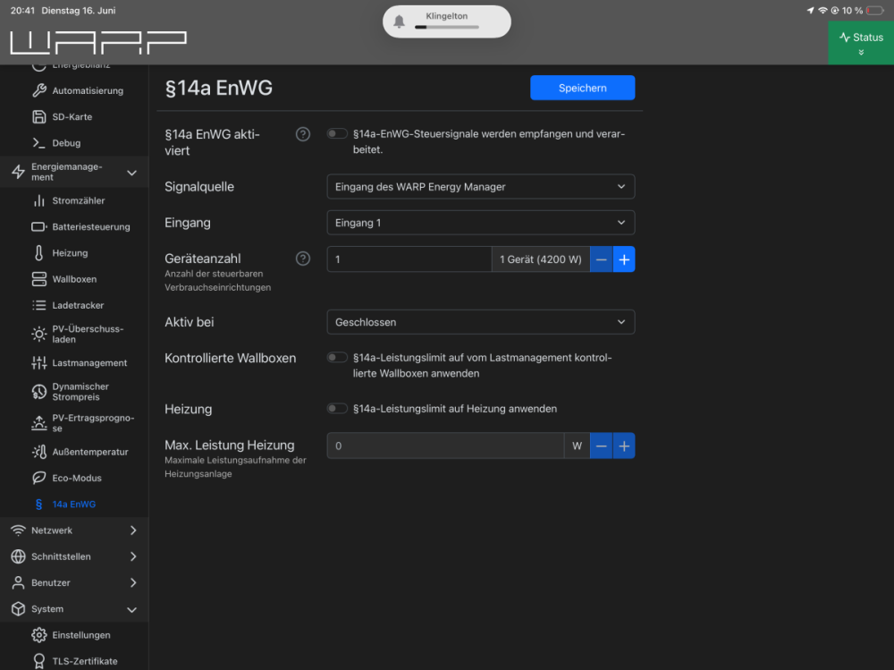Image resolution: width=894 pixels, height=670 pixels.
Task: Toggle Heizung §14a-Leistungslimit switch
Action: pyautogui.click(x=337, y=409)
